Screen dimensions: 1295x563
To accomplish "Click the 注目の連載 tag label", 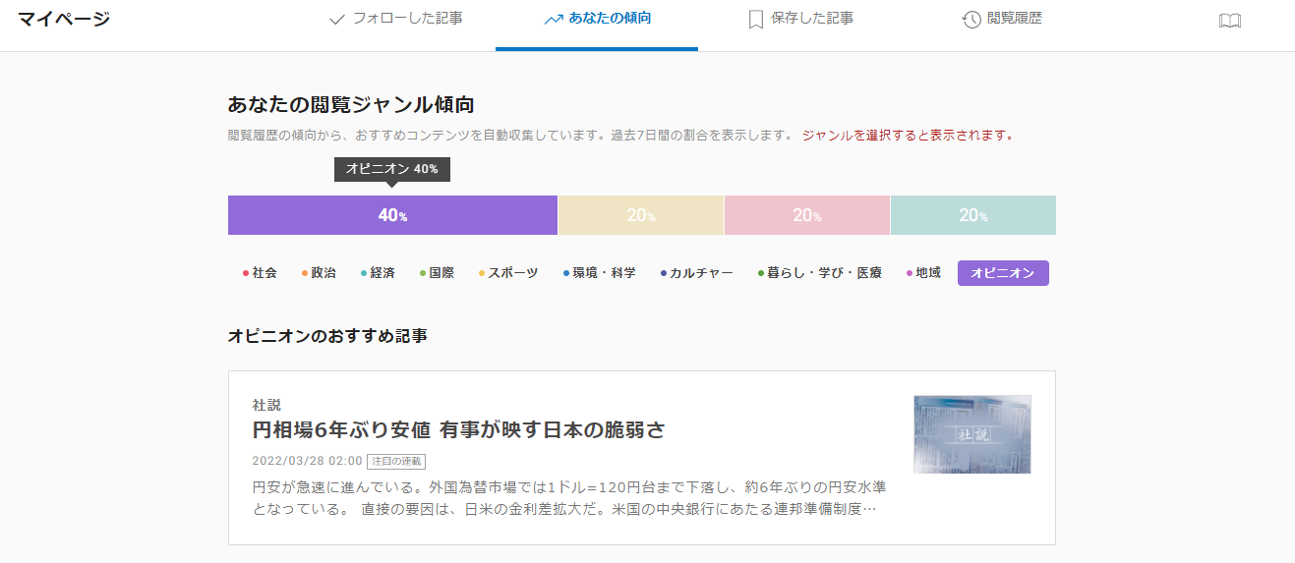I will 396,461.
